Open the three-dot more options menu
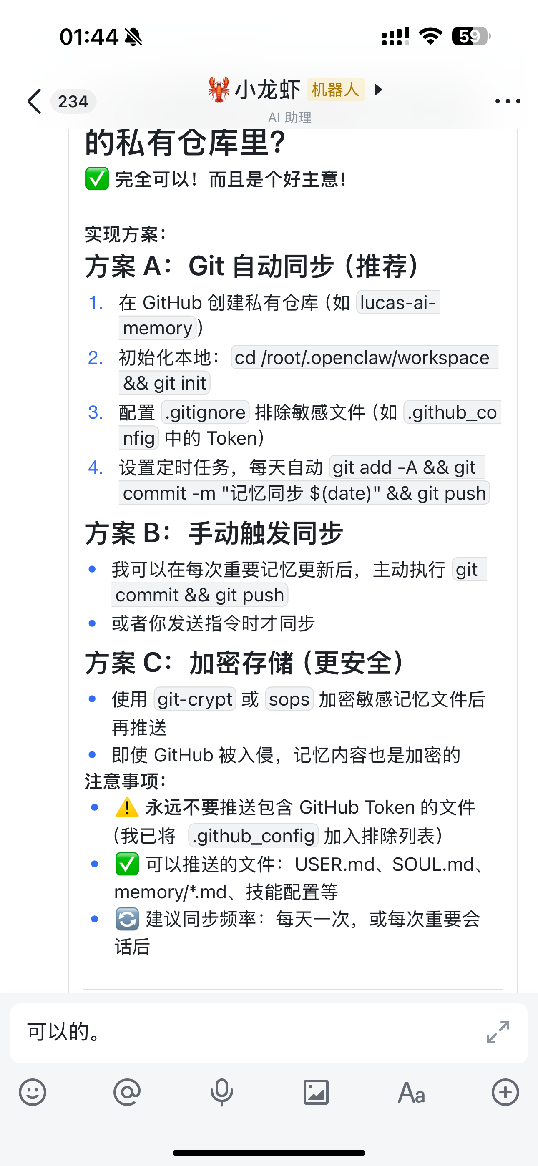This screenshot has height=1166, width=538. 507,101
